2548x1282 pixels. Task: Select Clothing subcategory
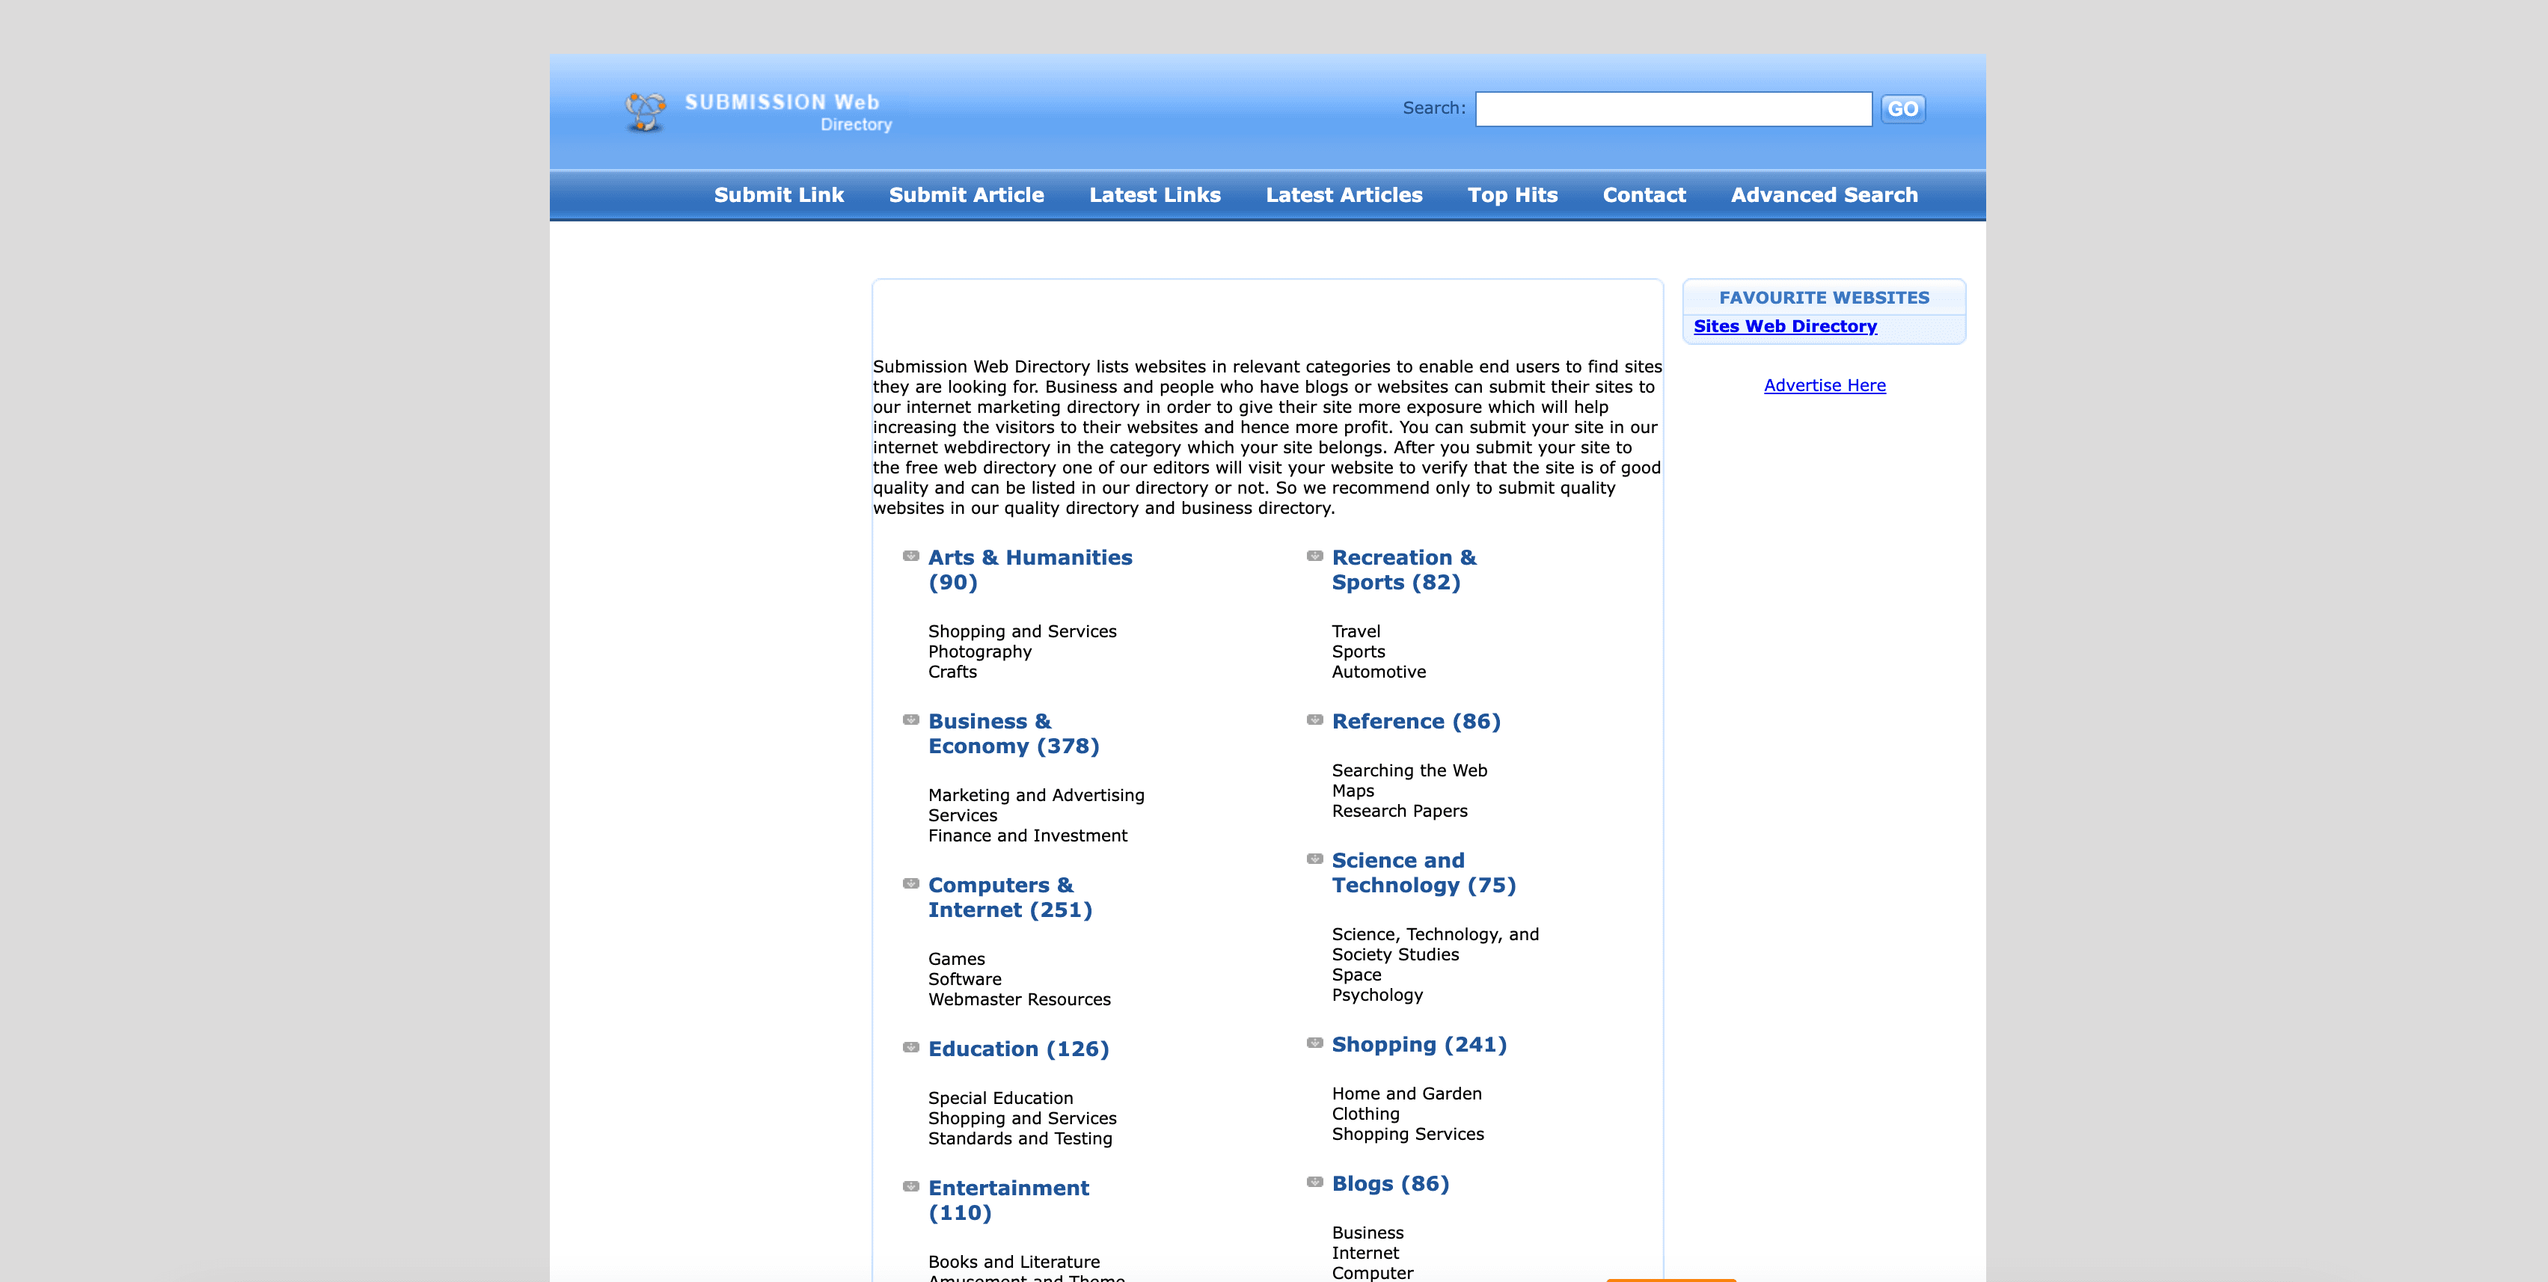[1365, 1114]
